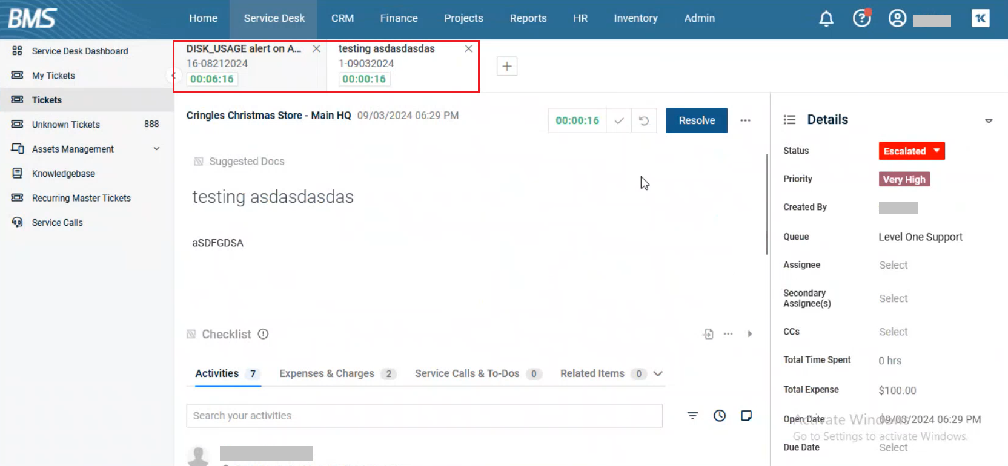Open the notifications bell
The height and width of the screenshot is (466, 1008).
click(x=826, y=19)
